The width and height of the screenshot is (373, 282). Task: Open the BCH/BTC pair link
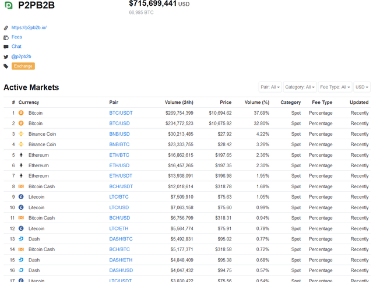click(119, 249)
